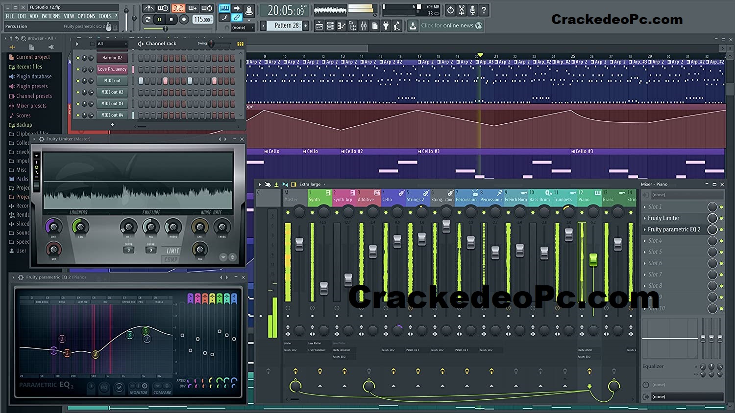735x413 pixels.
Task: Click the undo history icon in top bar
Action: coord(450,10)
